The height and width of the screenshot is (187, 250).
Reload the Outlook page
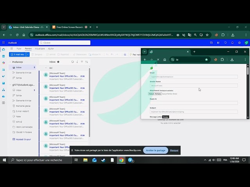(17, 35)
